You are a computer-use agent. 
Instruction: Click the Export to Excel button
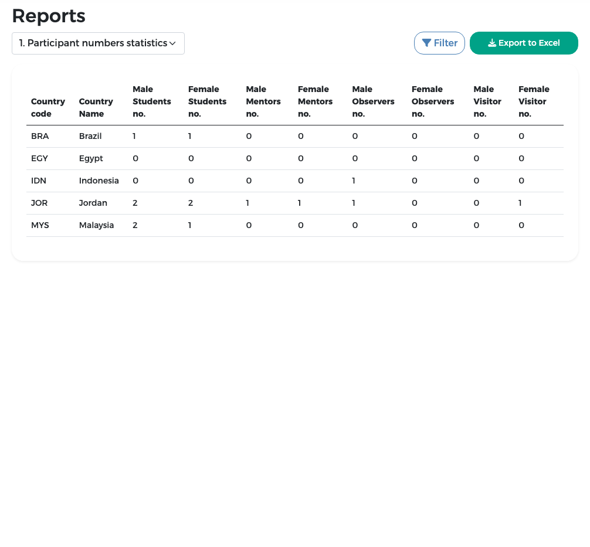point(524,43)
